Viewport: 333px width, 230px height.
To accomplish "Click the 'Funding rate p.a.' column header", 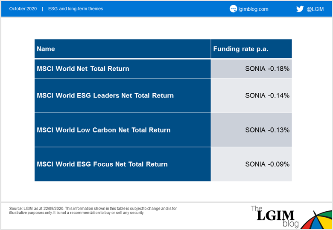I will [251, 49].
